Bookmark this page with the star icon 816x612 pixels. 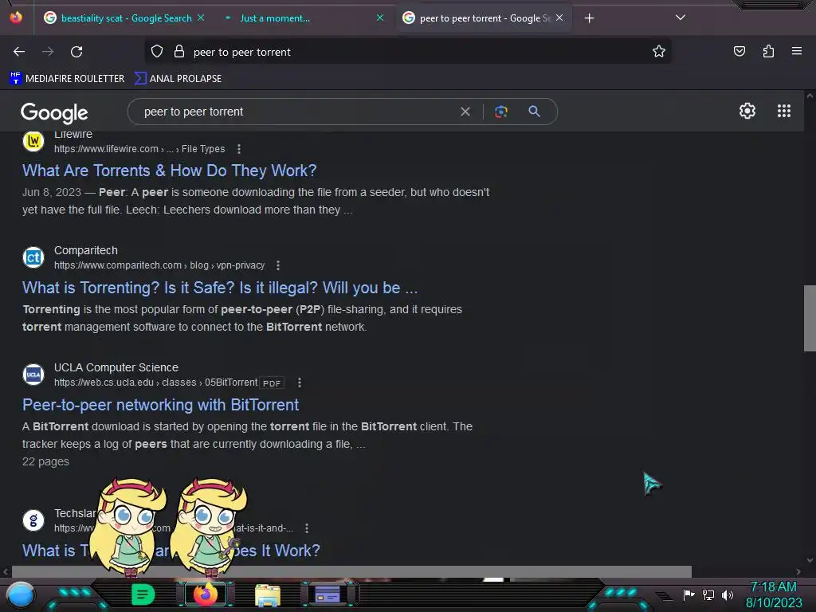pyautogui.click(x=659, y=52)
